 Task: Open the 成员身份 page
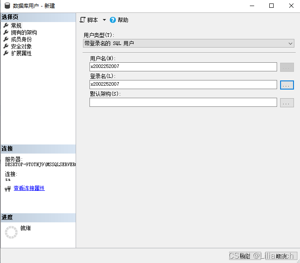pos(21,39)
